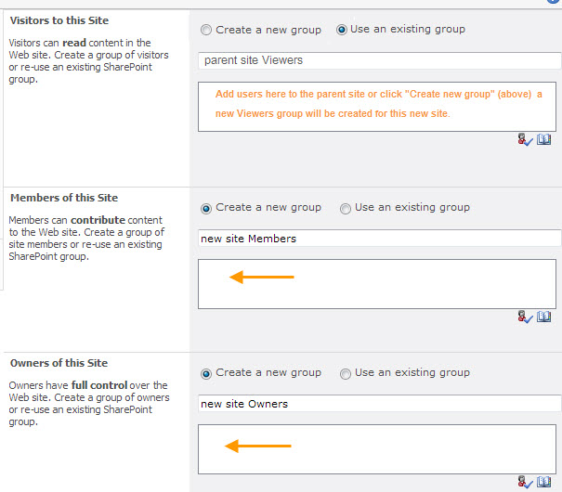Open address book Browse icon for Visitors
This screenshot has width=562, height=492.
click(544, 139)
